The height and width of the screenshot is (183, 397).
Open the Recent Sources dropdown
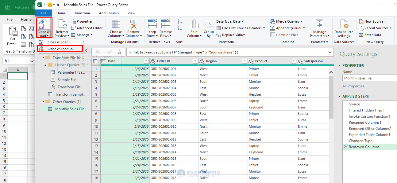[x=375, y=28]
